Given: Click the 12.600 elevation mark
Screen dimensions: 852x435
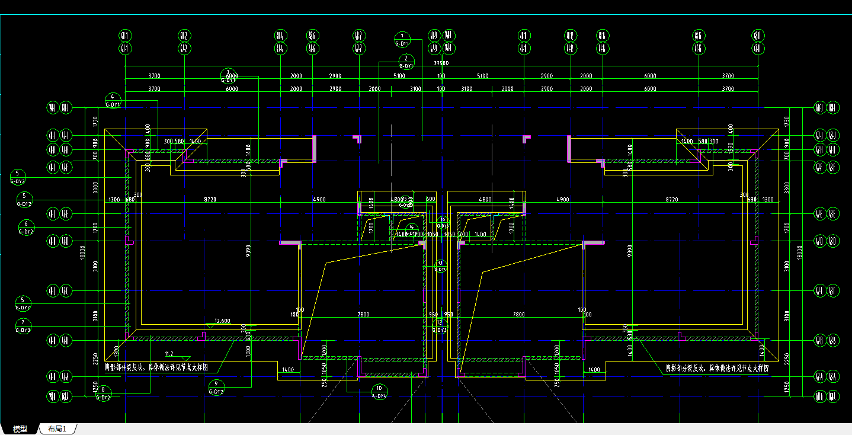Looking at the screenshot, I should [222, 321].
